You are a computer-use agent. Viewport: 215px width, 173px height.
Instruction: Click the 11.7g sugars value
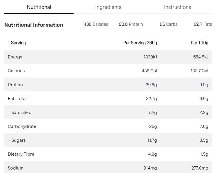pos(152,140)
